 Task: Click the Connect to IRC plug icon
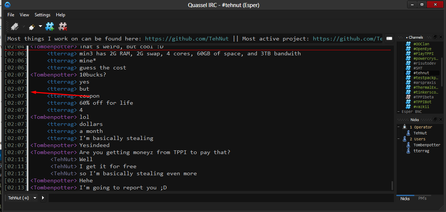(x=15, y=27)
